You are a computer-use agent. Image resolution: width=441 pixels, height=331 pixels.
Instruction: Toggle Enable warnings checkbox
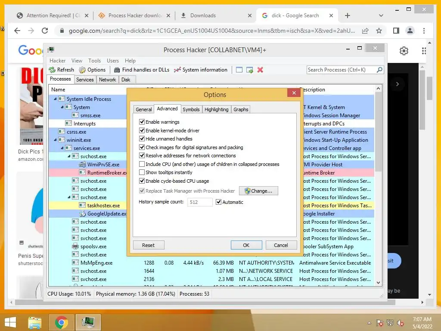142,122
